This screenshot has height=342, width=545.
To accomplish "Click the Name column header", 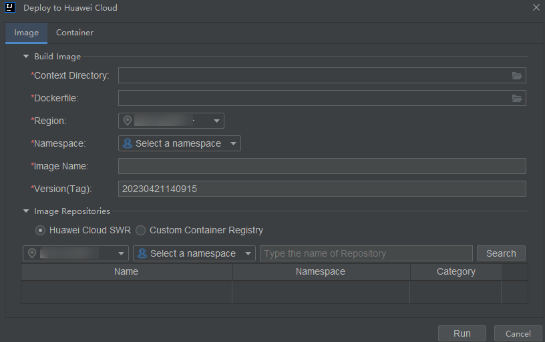I will pos(126,271).
